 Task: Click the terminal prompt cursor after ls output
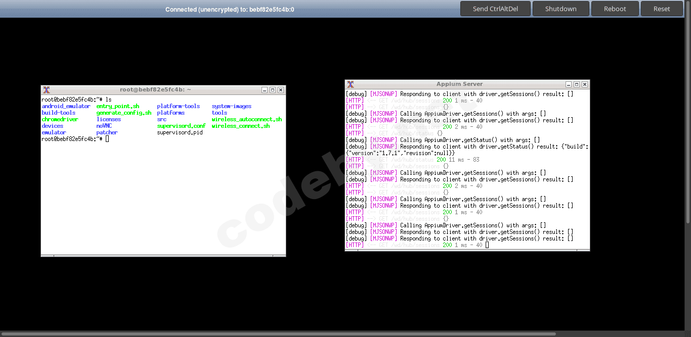pyautogui.click(x=107, y=139)
